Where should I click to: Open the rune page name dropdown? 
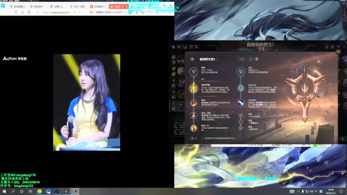click(217, 59)
